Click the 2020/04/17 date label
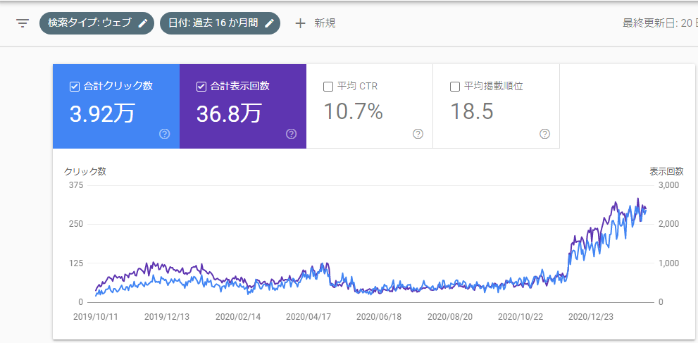 coord(309,317)
